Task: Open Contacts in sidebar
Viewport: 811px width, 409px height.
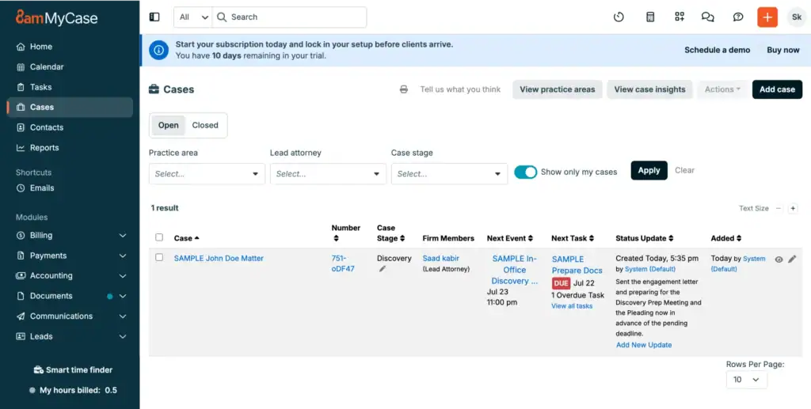Action: click(x=70, y=127)
